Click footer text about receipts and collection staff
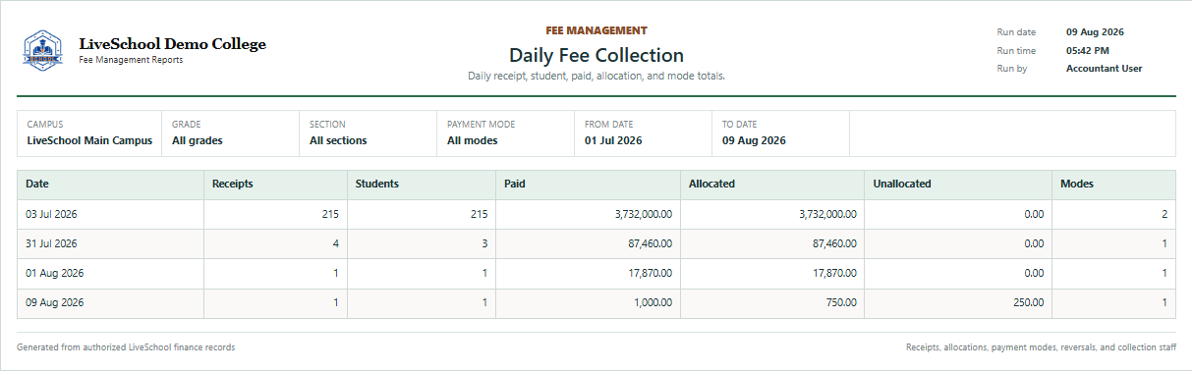1193x371 pixels. coord(1041,347)
